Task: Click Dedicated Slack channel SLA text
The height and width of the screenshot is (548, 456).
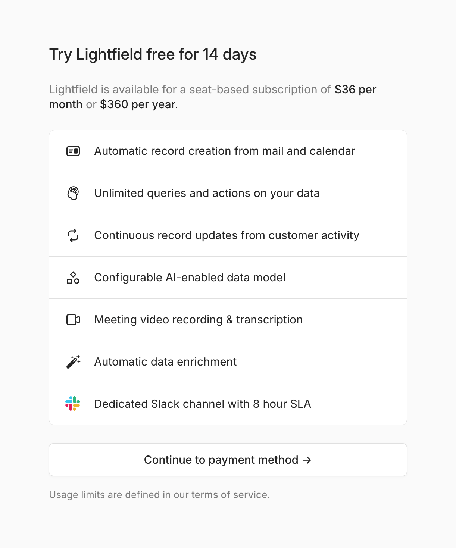Action: click(202, 404)
